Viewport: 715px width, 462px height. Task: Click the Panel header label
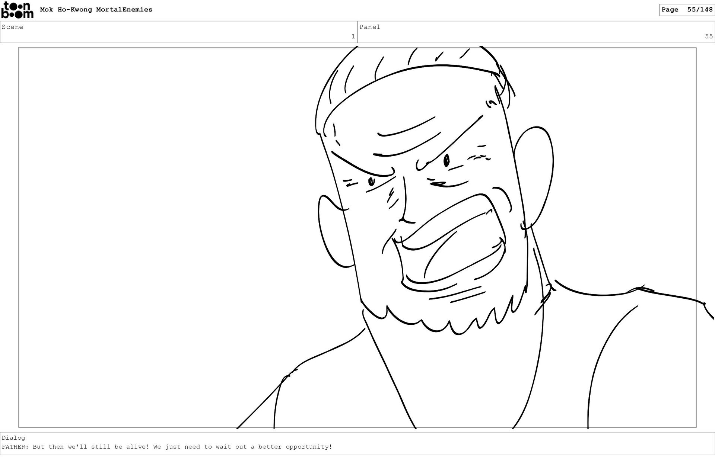coord(369,27)
